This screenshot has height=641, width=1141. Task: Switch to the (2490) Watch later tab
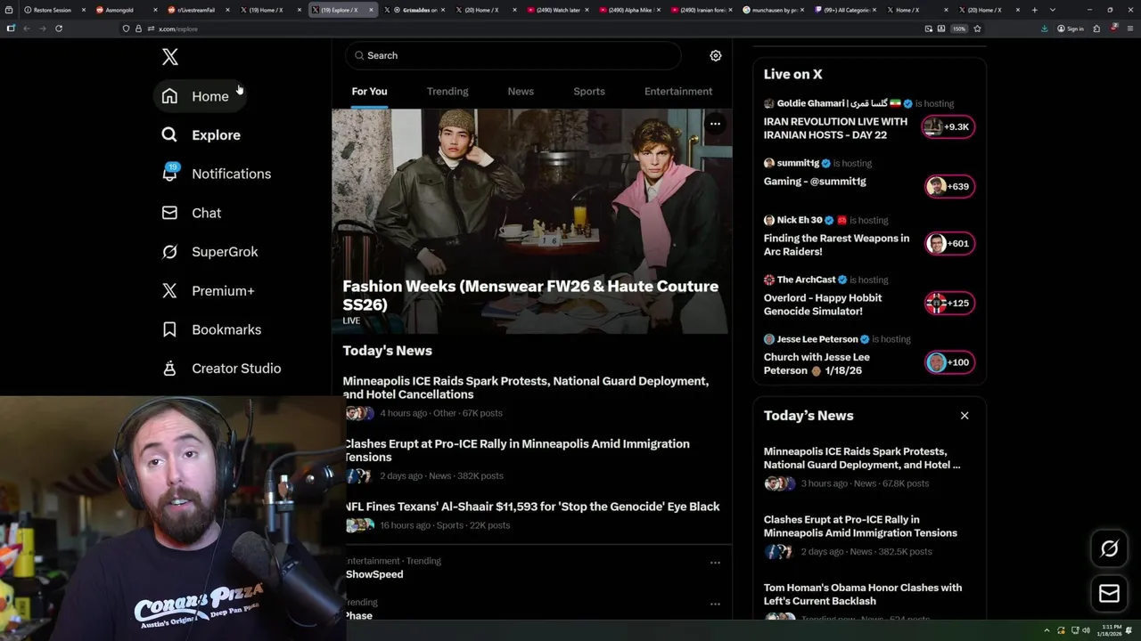(558, 10)
